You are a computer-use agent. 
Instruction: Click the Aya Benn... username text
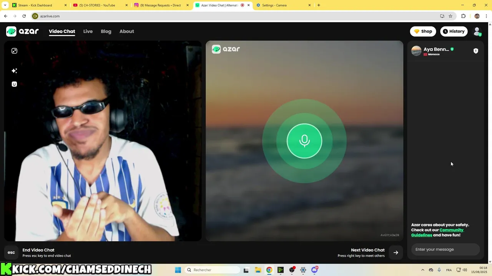pyautogui.click(x=436, y=49)
